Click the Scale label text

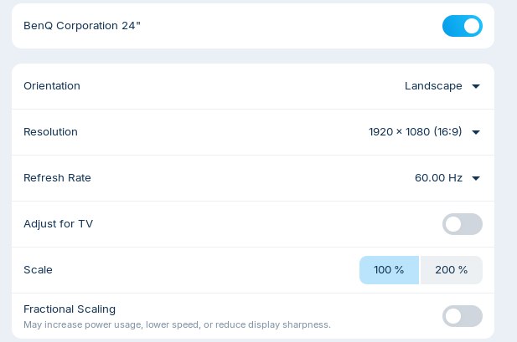(38, 270)
